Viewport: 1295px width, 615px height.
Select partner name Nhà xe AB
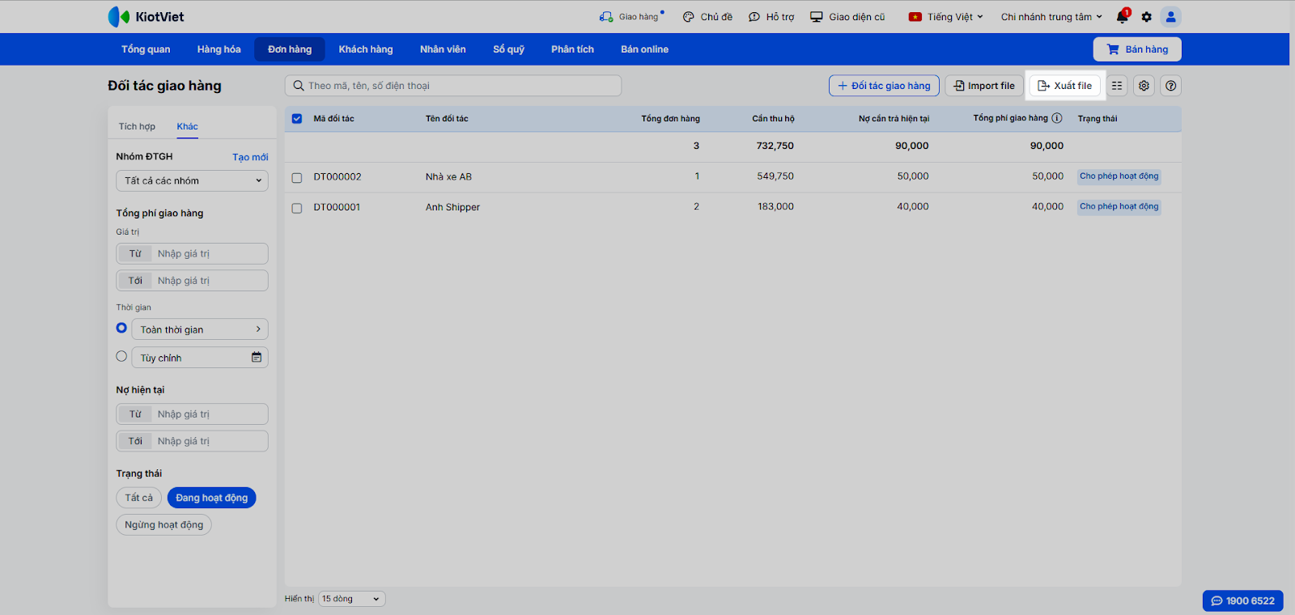coord(448,176)
